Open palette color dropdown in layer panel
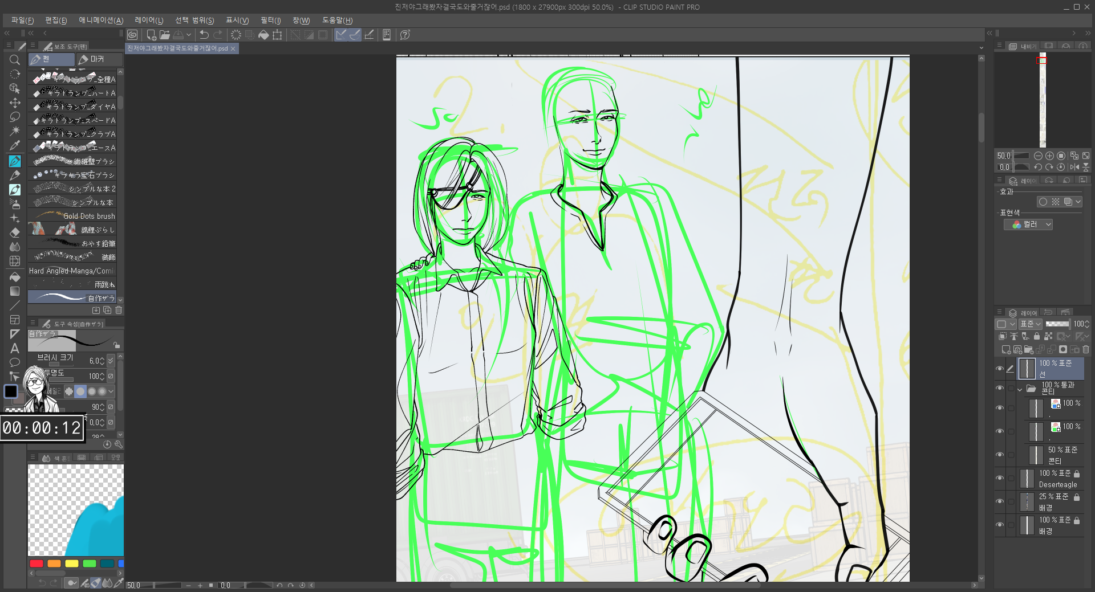 (x=1005, y=324)
